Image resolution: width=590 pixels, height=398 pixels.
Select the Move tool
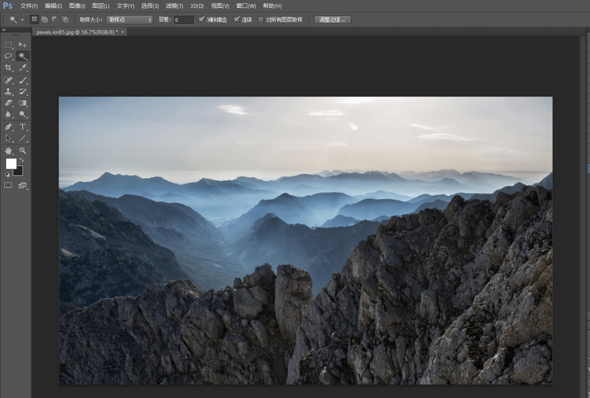pos(23,45)
